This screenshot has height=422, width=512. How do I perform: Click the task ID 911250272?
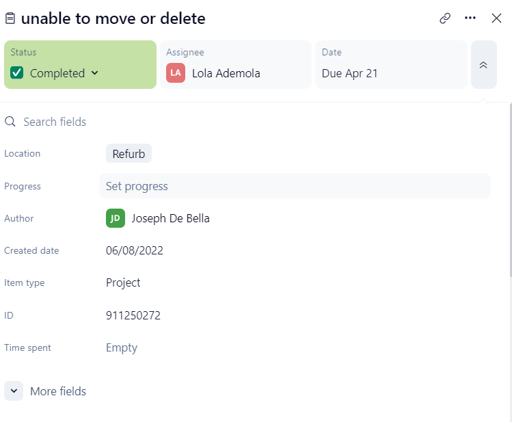pyautogui.click(x=133, y=315)
